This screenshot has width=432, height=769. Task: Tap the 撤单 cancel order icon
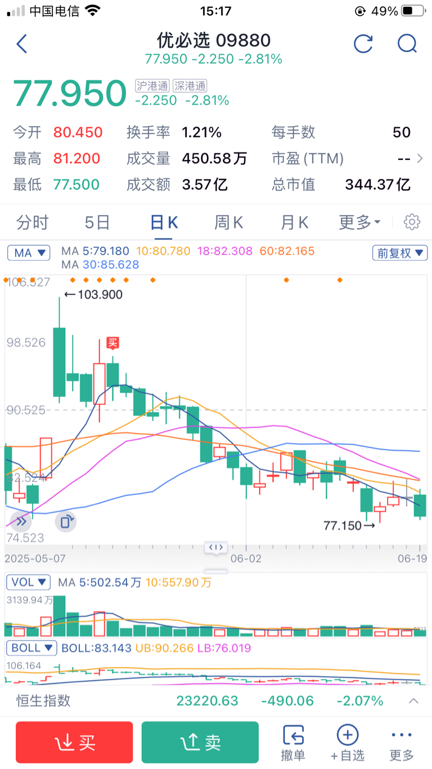293,743
